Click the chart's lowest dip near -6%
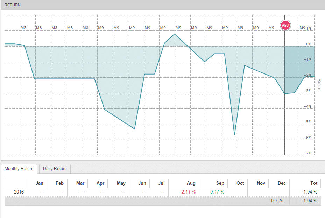The width and height of the screenshot is (325, 218). point(234,134)
